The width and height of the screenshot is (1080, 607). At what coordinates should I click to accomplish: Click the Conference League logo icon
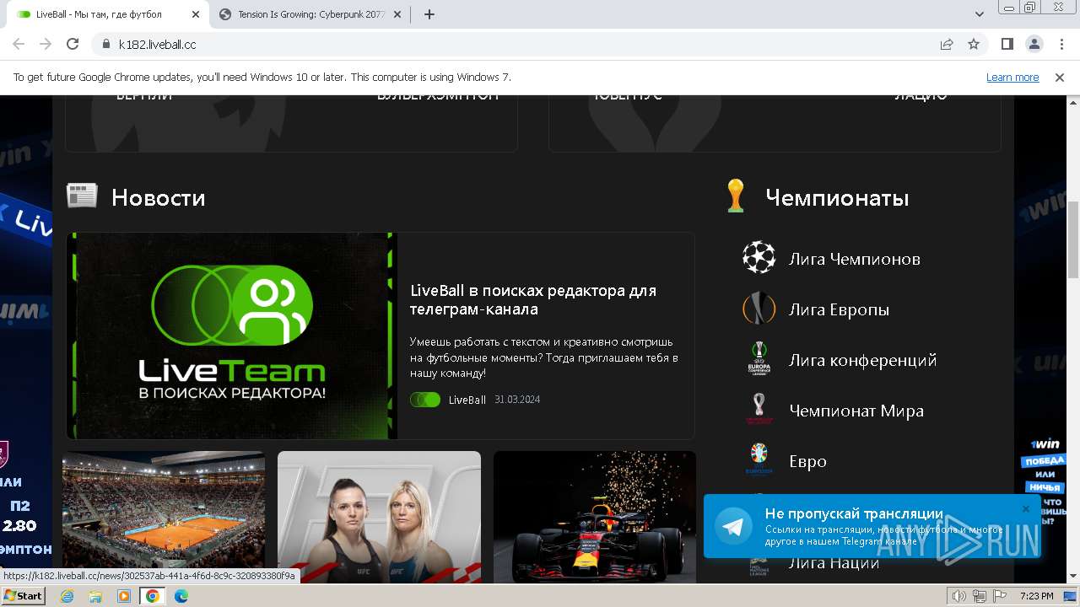click(759, 359)
